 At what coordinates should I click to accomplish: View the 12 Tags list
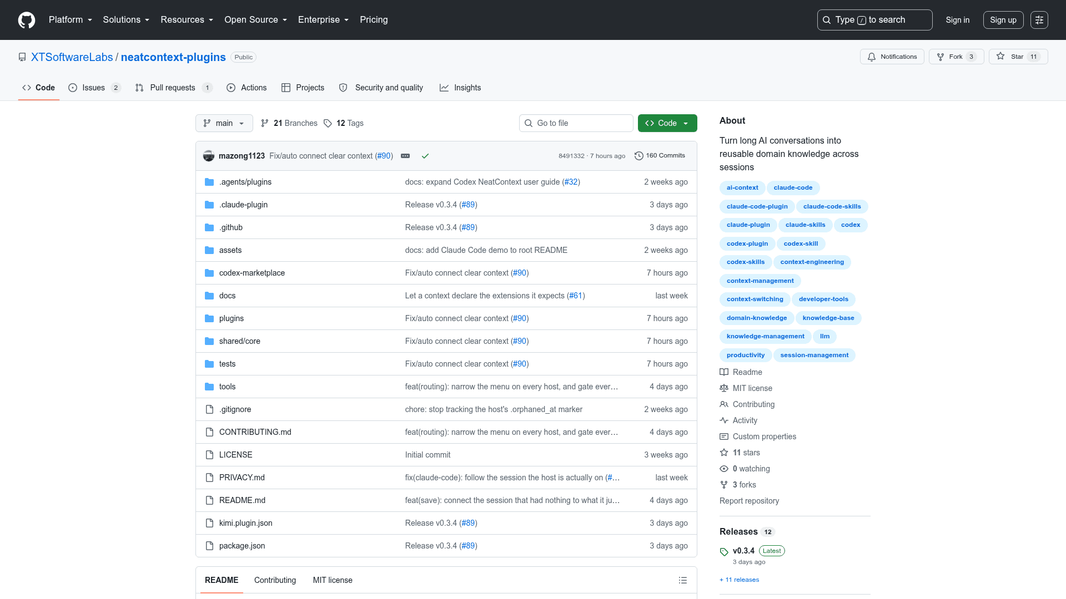(x=344, y=123)
